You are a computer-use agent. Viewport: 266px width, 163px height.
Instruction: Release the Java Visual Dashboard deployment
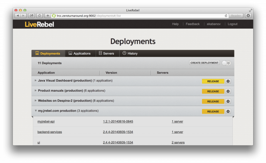pyautogui.click(x=213, y=81)
